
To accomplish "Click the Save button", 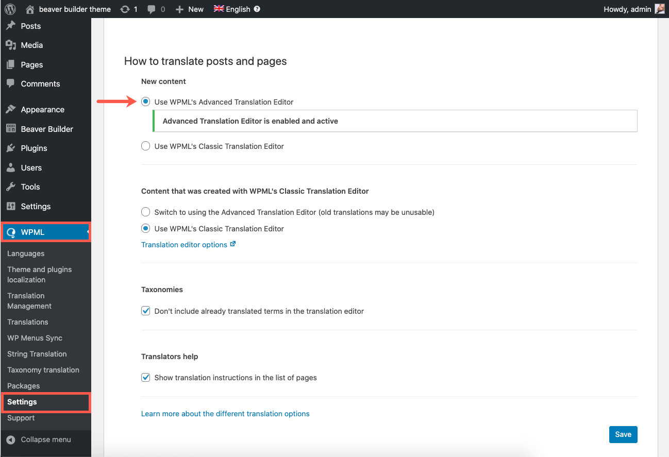I will pyautogui.click(x=623, y=434).
